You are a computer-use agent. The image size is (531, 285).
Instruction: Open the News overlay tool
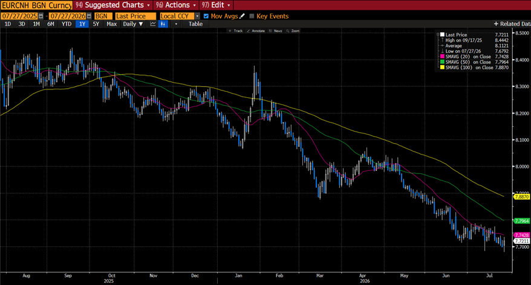pos(275,31)
